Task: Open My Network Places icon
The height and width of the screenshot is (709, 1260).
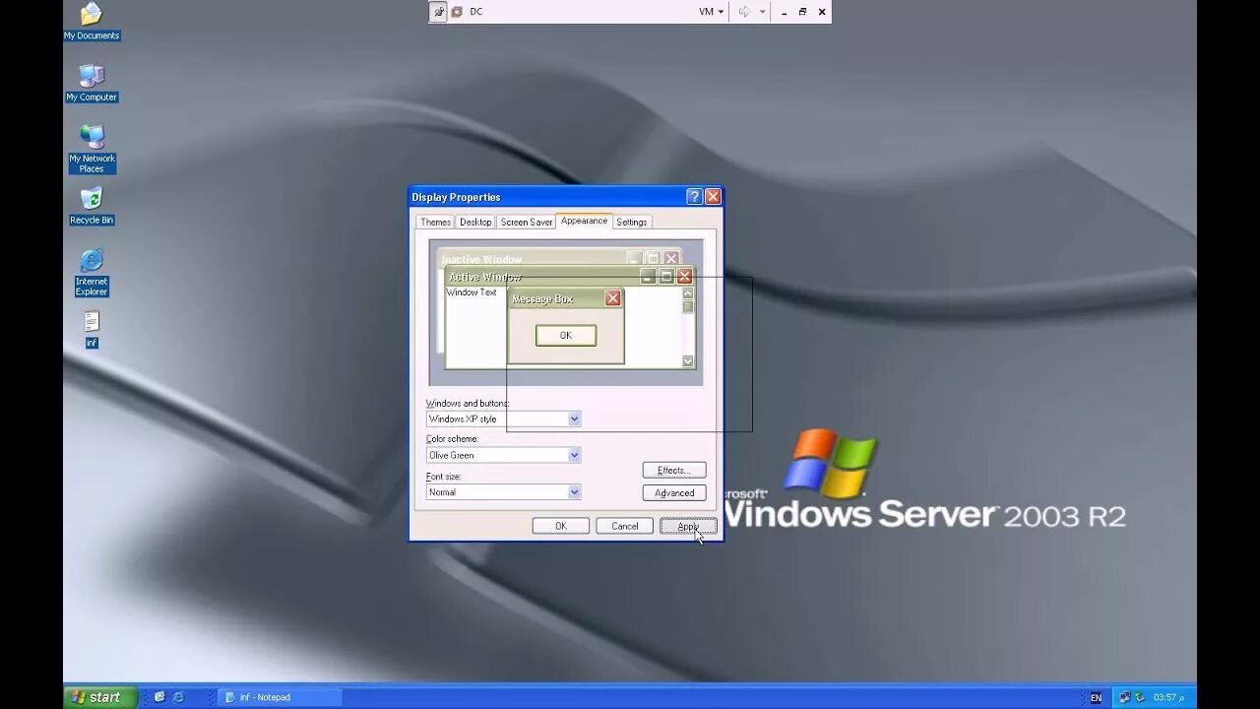Action: pos(92,149)
